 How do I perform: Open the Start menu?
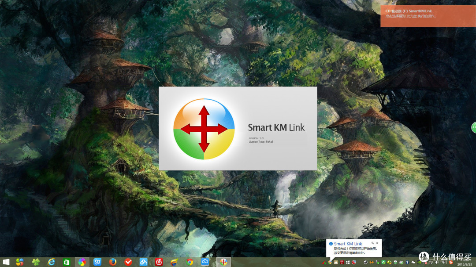click(6, 262)
